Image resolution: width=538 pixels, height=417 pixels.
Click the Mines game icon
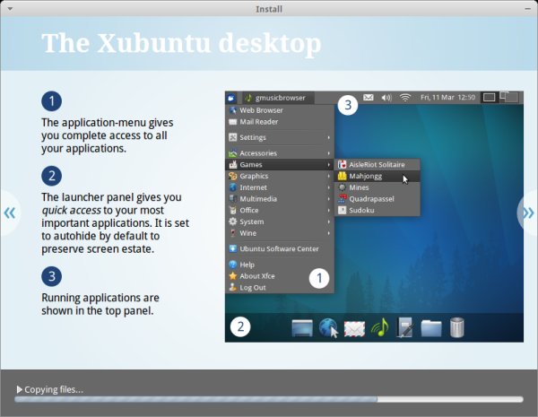[x=343, y=187]
